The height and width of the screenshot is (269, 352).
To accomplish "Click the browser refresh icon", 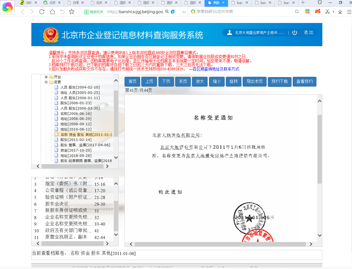I will click(x=42, y=12).
